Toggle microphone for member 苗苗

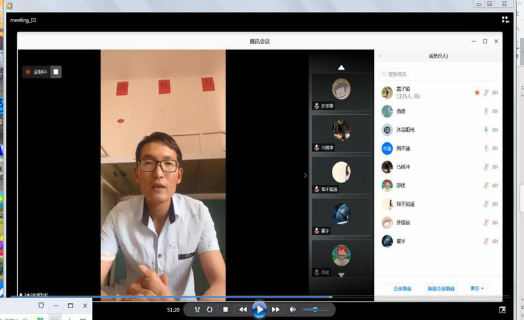(x=486, y=111)
